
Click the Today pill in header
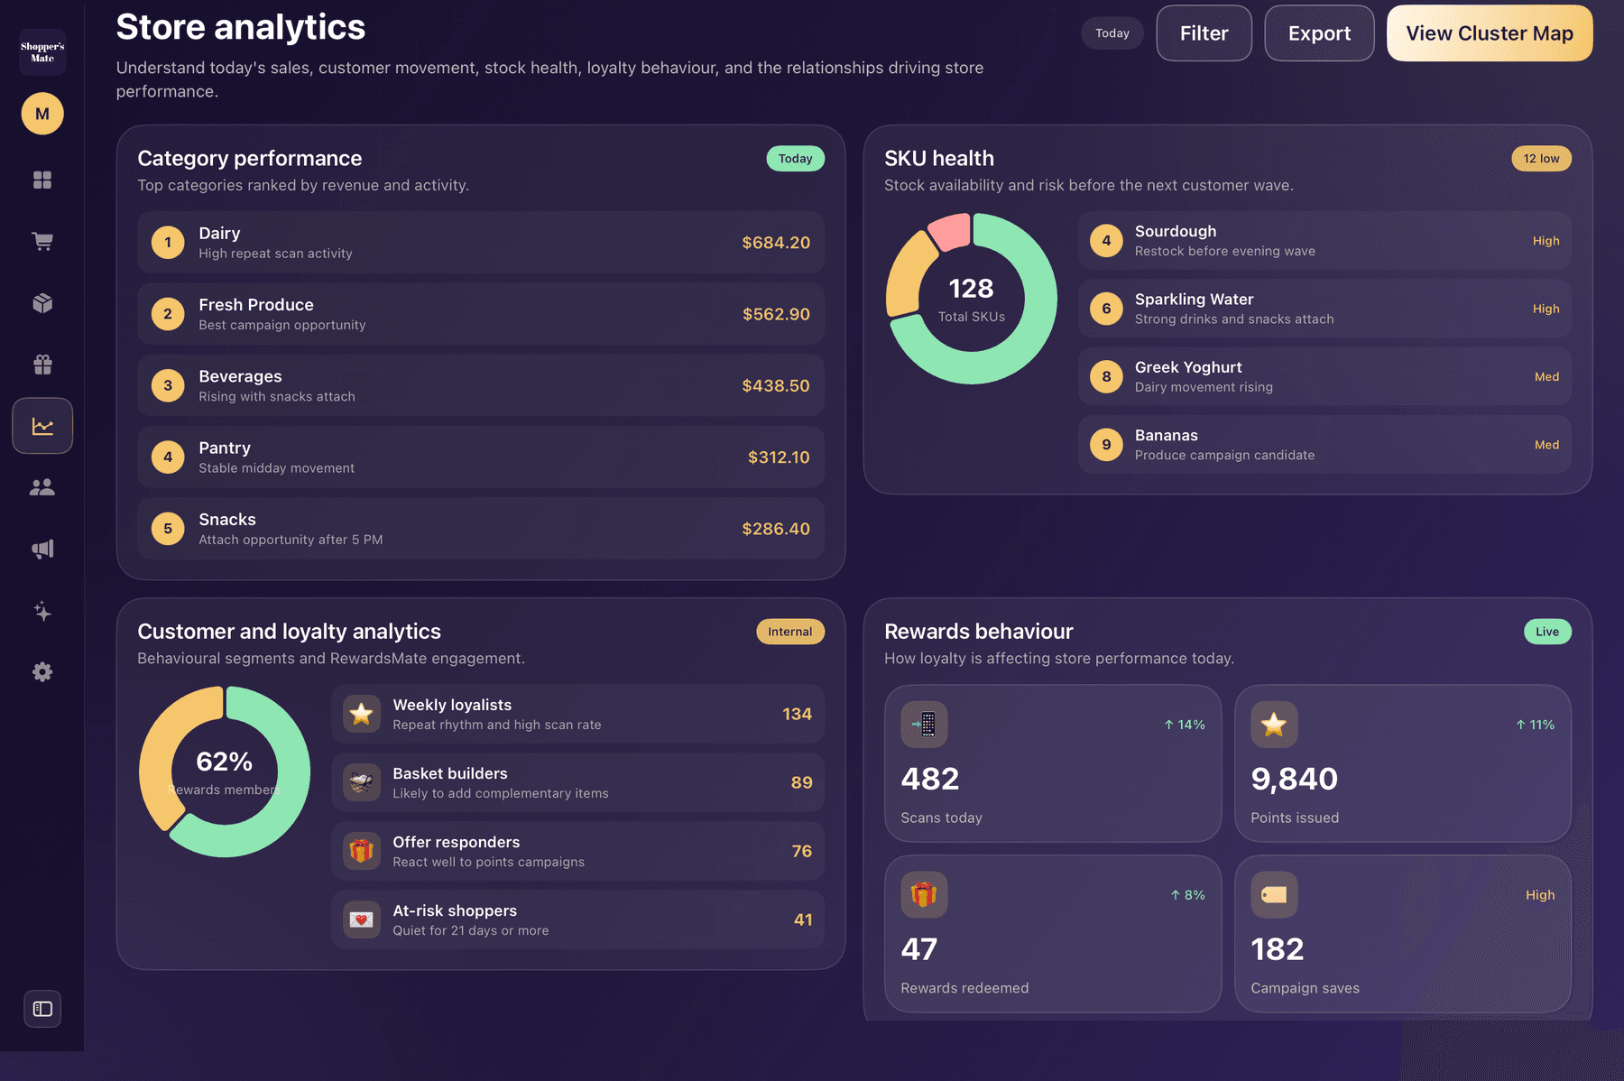1112,33
